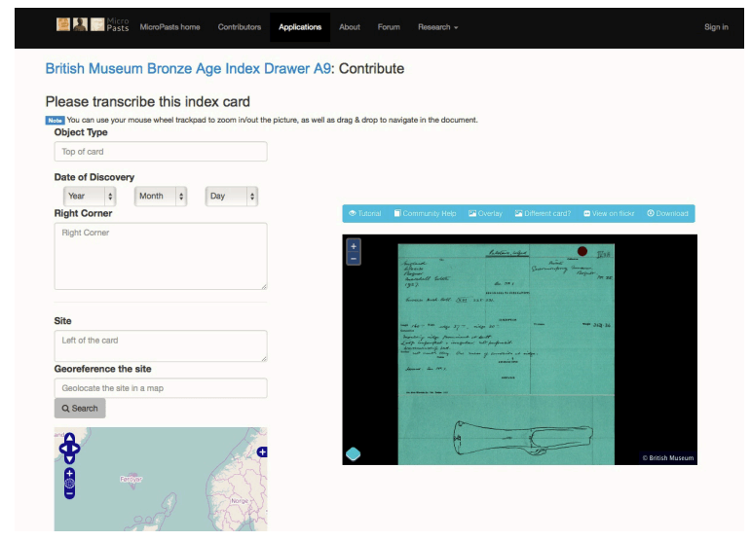Focus the Object Type input field

[x=161, y=152]
